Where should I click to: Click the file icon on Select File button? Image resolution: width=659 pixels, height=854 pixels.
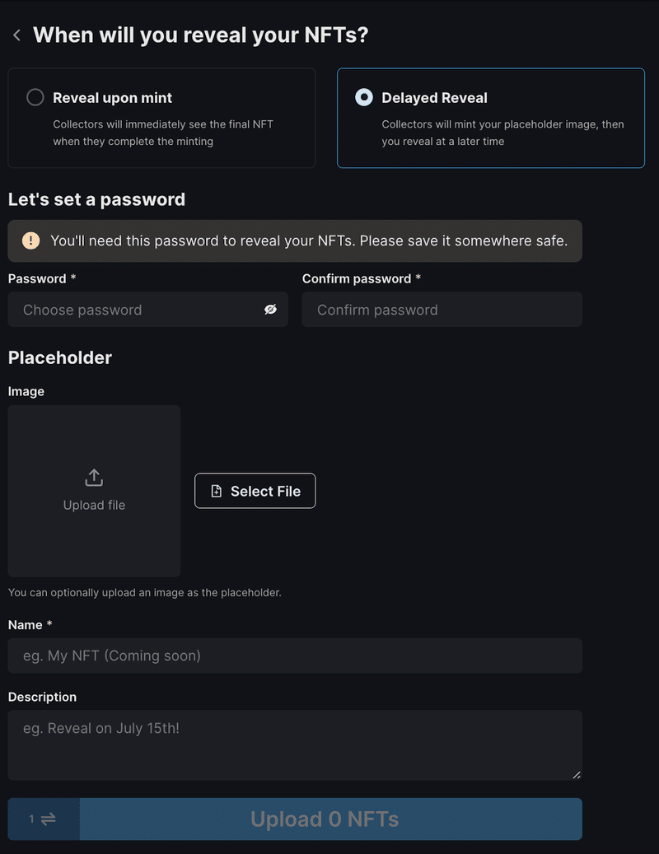(216, 491)
